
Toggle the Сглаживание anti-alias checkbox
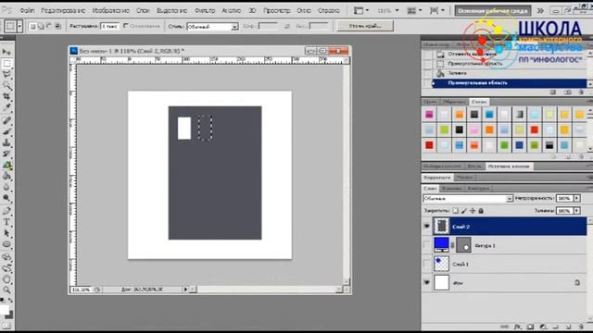pos(126,26)
